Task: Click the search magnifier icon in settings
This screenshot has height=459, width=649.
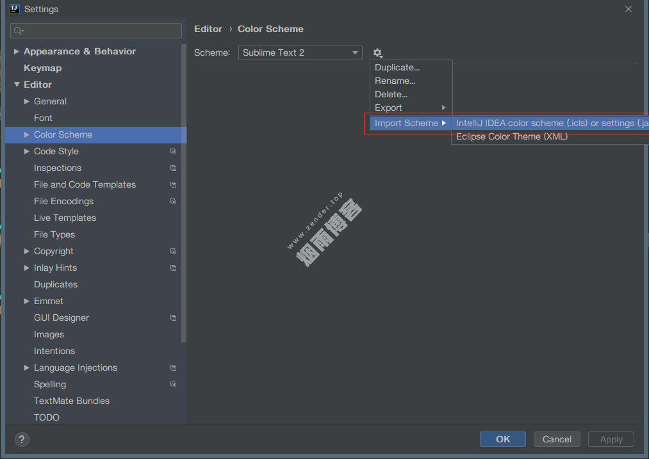Action: coord(19,31)
